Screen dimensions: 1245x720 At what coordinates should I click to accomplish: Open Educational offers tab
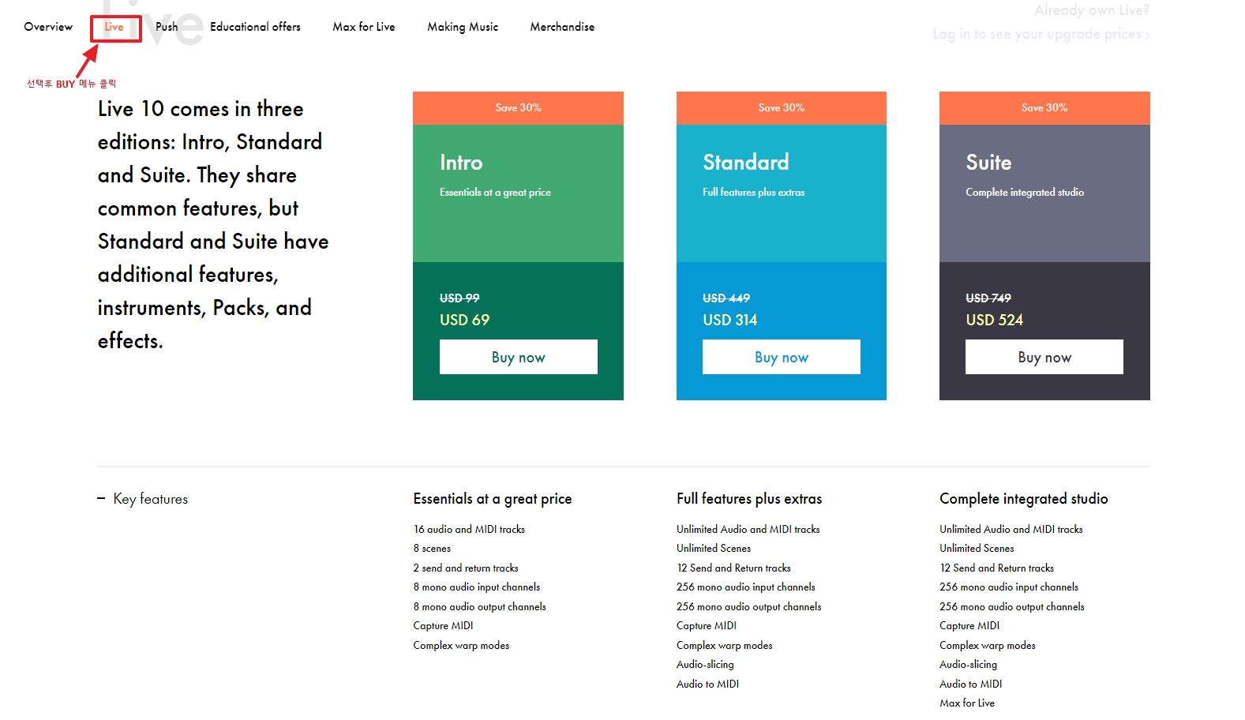pyautogui.click(x=255, y=27)
